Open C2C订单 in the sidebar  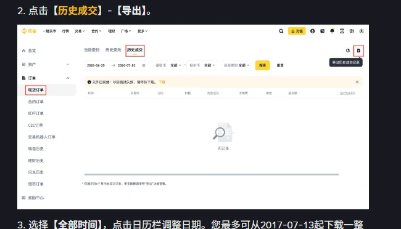(x=35, y=125)
